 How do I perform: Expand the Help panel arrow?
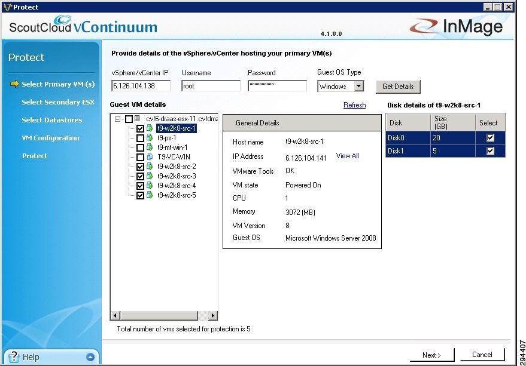[x=90, y=357]
